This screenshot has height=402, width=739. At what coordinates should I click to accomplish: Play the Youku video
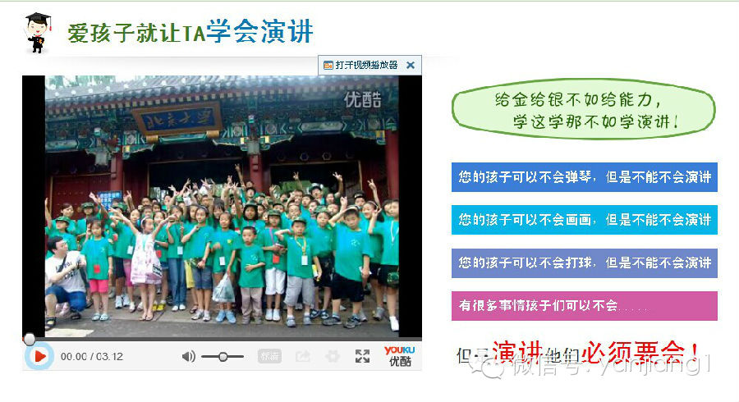click(39, 356)
